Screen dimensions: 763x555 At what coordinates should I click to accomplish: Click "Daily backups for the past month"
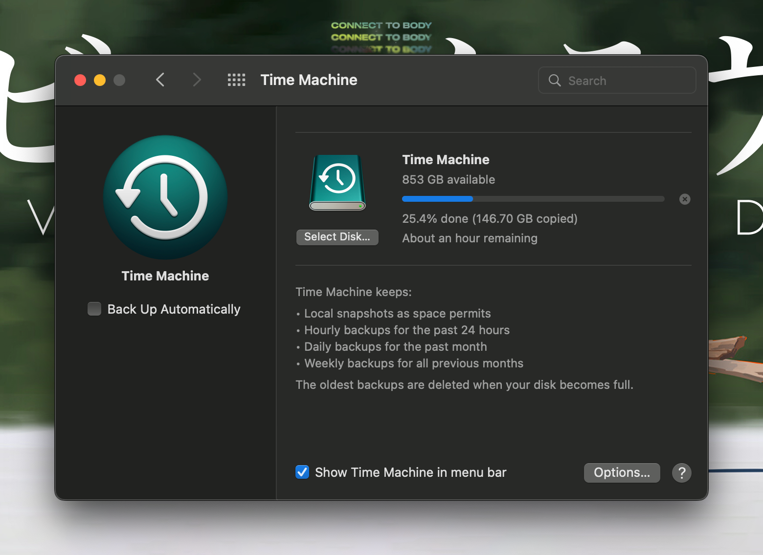(396, 347)
